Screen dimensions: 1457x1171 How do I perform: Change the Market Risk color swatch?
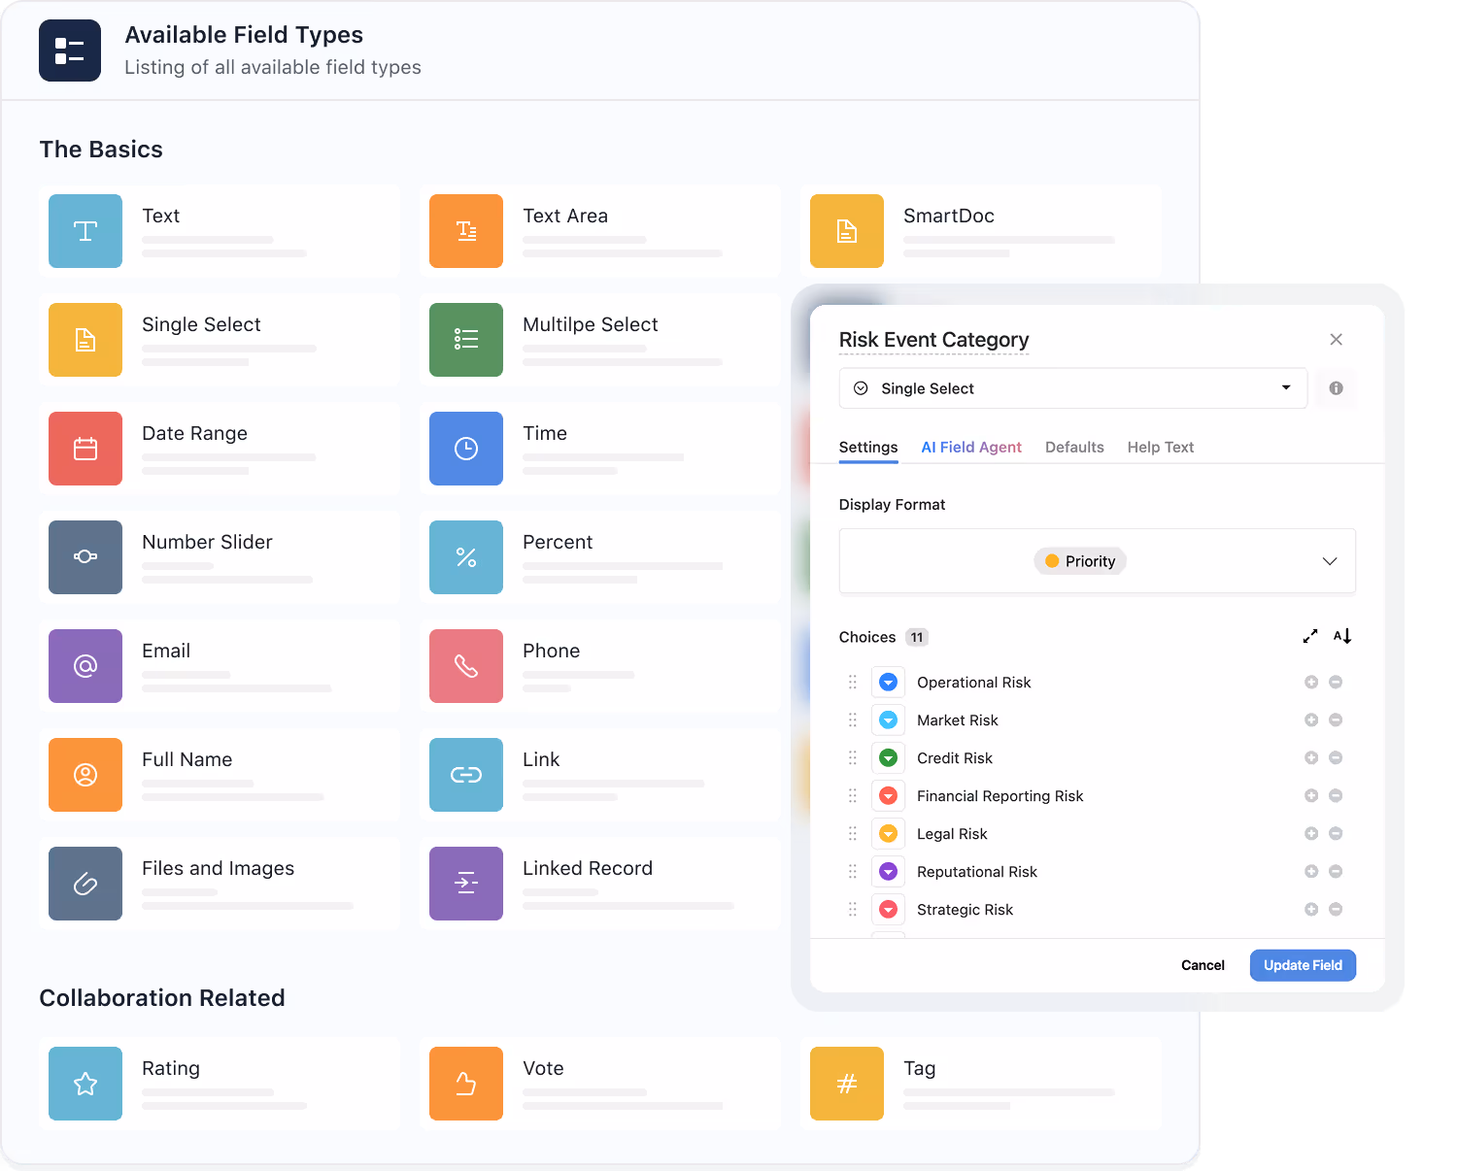point(888,720)
